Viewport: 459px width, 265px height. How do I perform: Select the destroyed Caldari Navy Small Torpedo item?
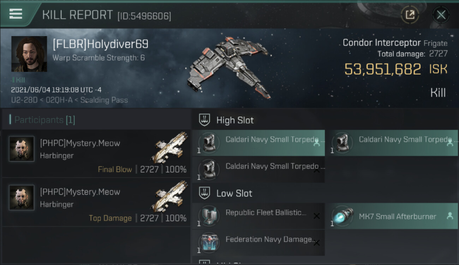[x=258, y=170]
